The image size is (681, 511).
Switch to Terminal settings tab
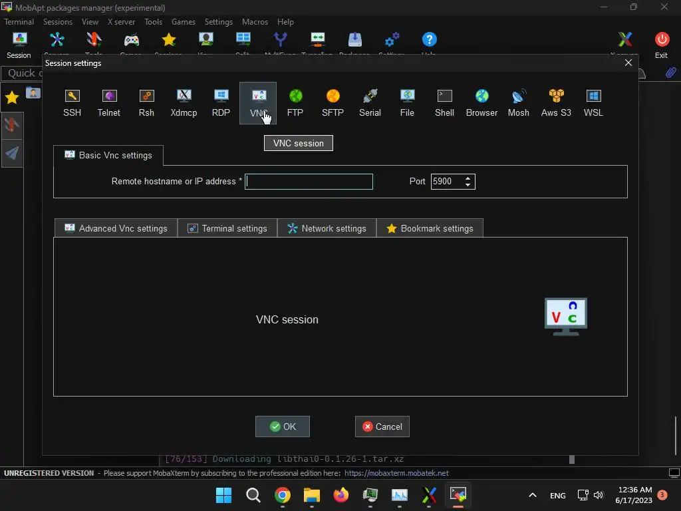click(x=227, y=228)
